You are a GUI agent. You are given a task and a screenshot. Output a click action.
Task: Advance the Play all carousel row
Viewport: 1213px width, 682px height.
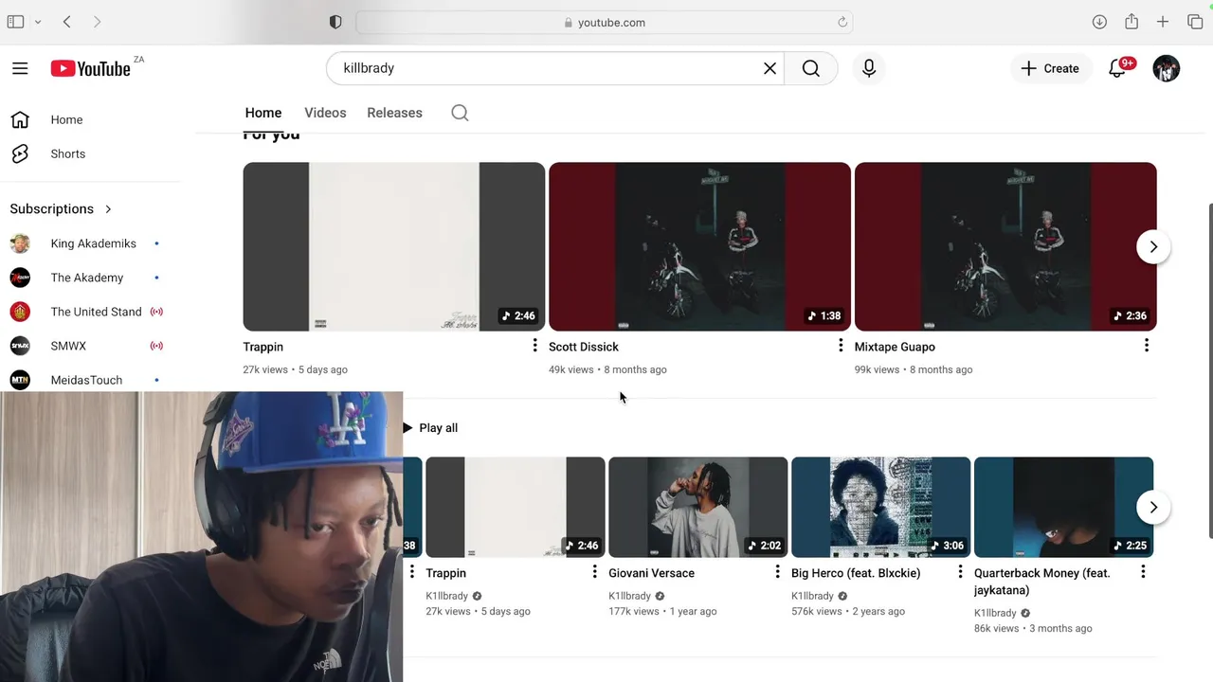[1153, 507]
